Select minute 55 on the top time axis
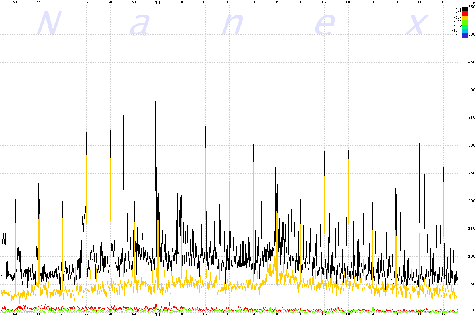 (x=39, y=2)
